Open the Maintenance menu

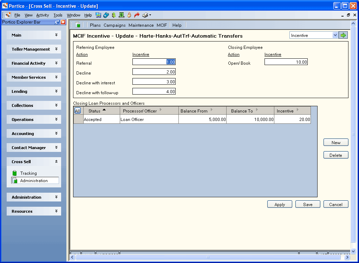[x=141, y=25]
